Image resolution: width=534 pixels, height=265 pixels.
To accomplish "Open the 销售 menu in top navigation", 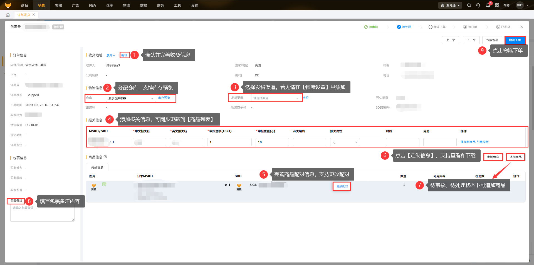I will [x=41, y=5].
